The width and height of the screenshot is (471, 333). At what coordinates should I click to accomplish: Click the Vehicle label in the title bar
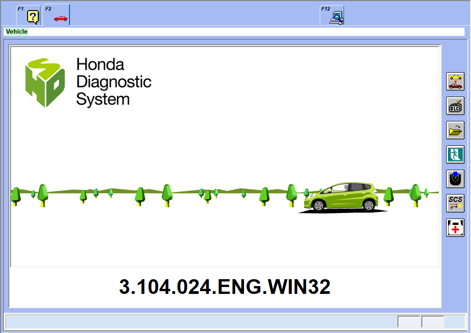pos(17,32)
